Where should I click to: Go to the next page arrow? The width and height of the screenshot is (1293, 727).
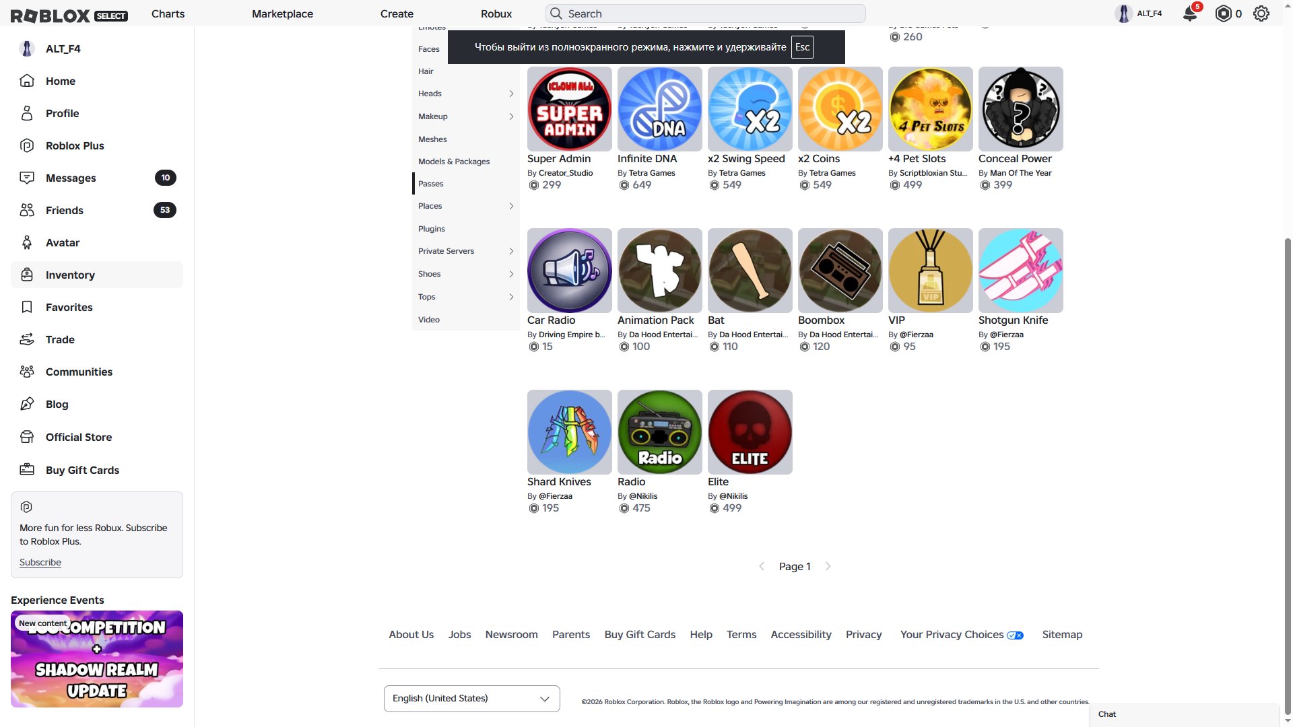coord(828,566)
